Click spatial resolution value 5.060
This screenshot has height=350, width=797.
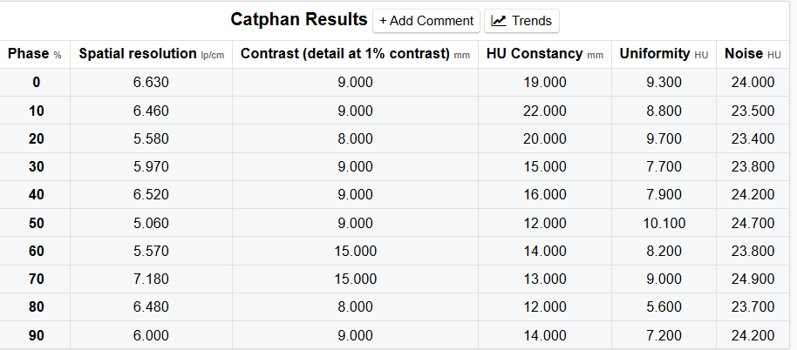[x=151, y=224]
